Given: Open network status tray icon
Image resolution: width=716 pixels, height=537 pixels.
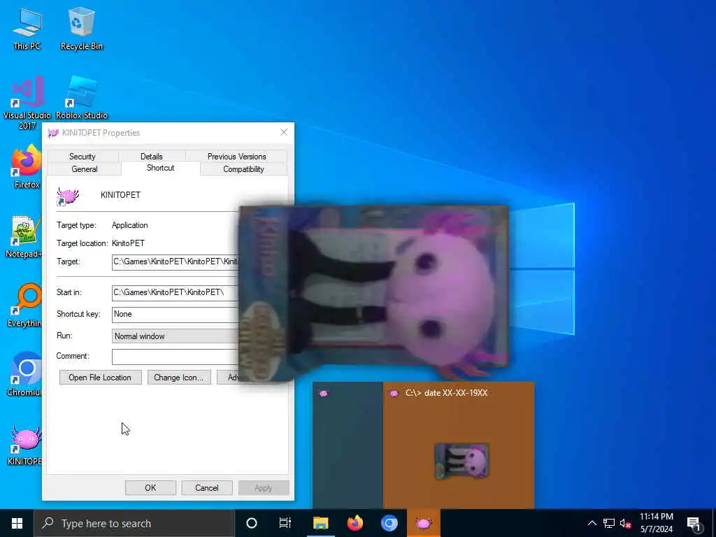Looking at the screenshot, I should tap(609, 523).
